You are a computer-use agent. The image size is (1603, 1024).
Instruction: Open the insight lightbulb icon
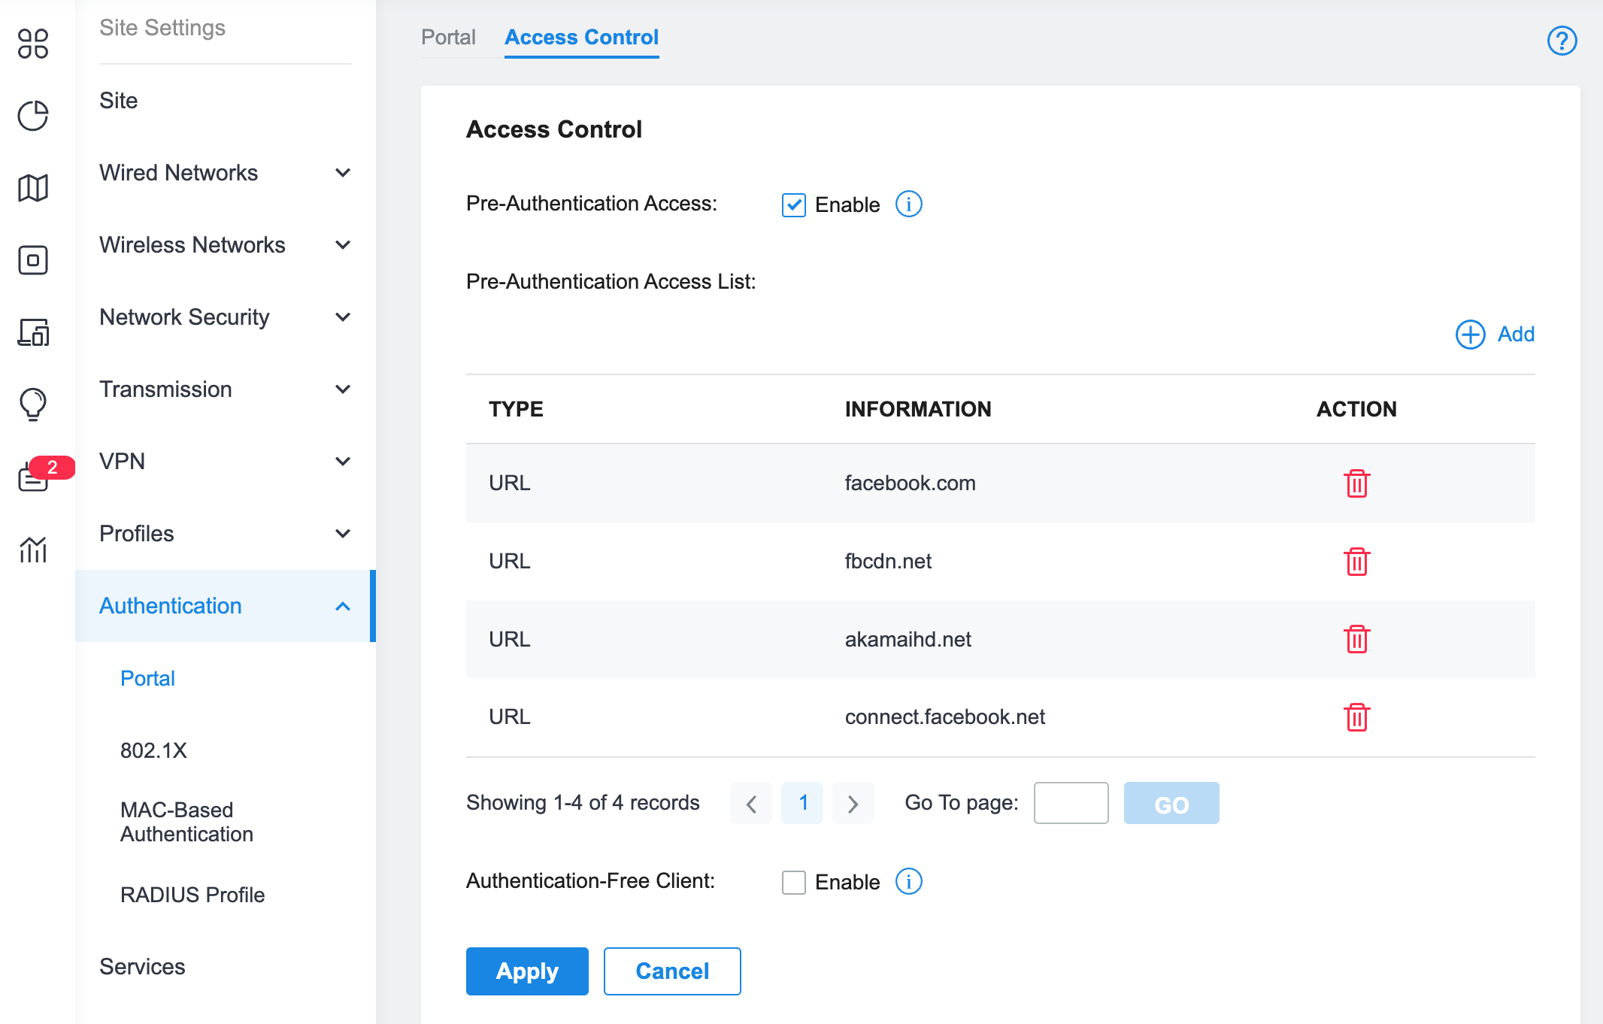click(x=33, y=404)
